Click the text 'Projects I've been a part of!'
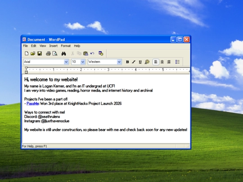 [x=46, y=99]
